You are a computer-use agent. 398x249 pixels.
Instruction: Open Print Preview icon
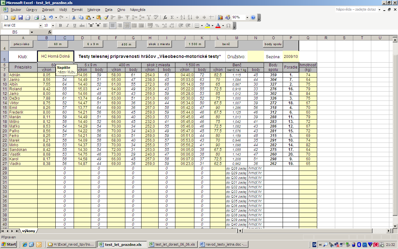(x=43, y=17)
